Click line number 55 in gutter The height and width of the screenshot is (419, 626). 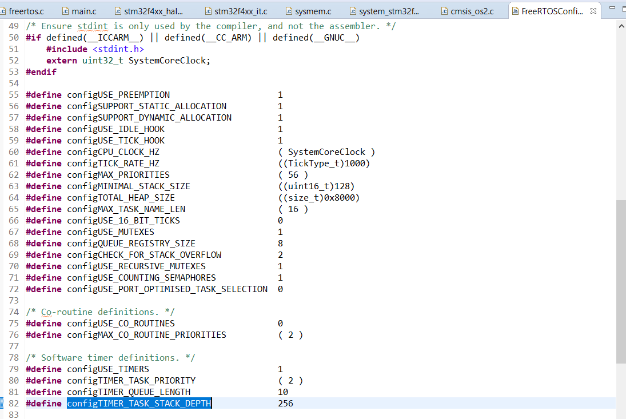[14, 94]
